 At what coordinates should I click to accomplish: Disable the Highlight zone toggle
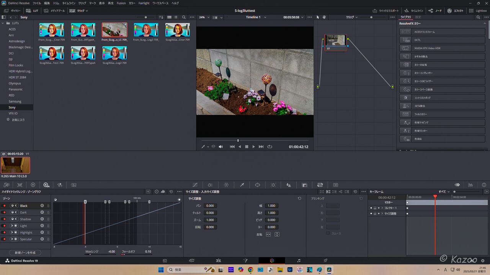click(x=4, y=232)
